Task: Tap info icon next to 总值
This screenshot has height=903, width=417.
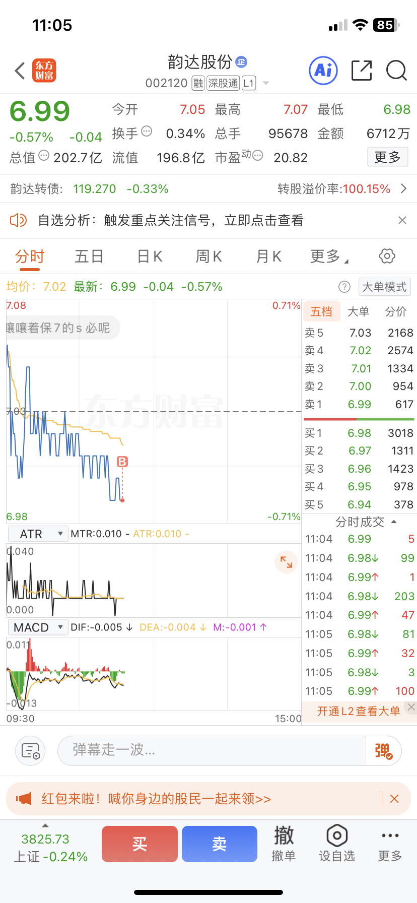Action: click(44, 155)
